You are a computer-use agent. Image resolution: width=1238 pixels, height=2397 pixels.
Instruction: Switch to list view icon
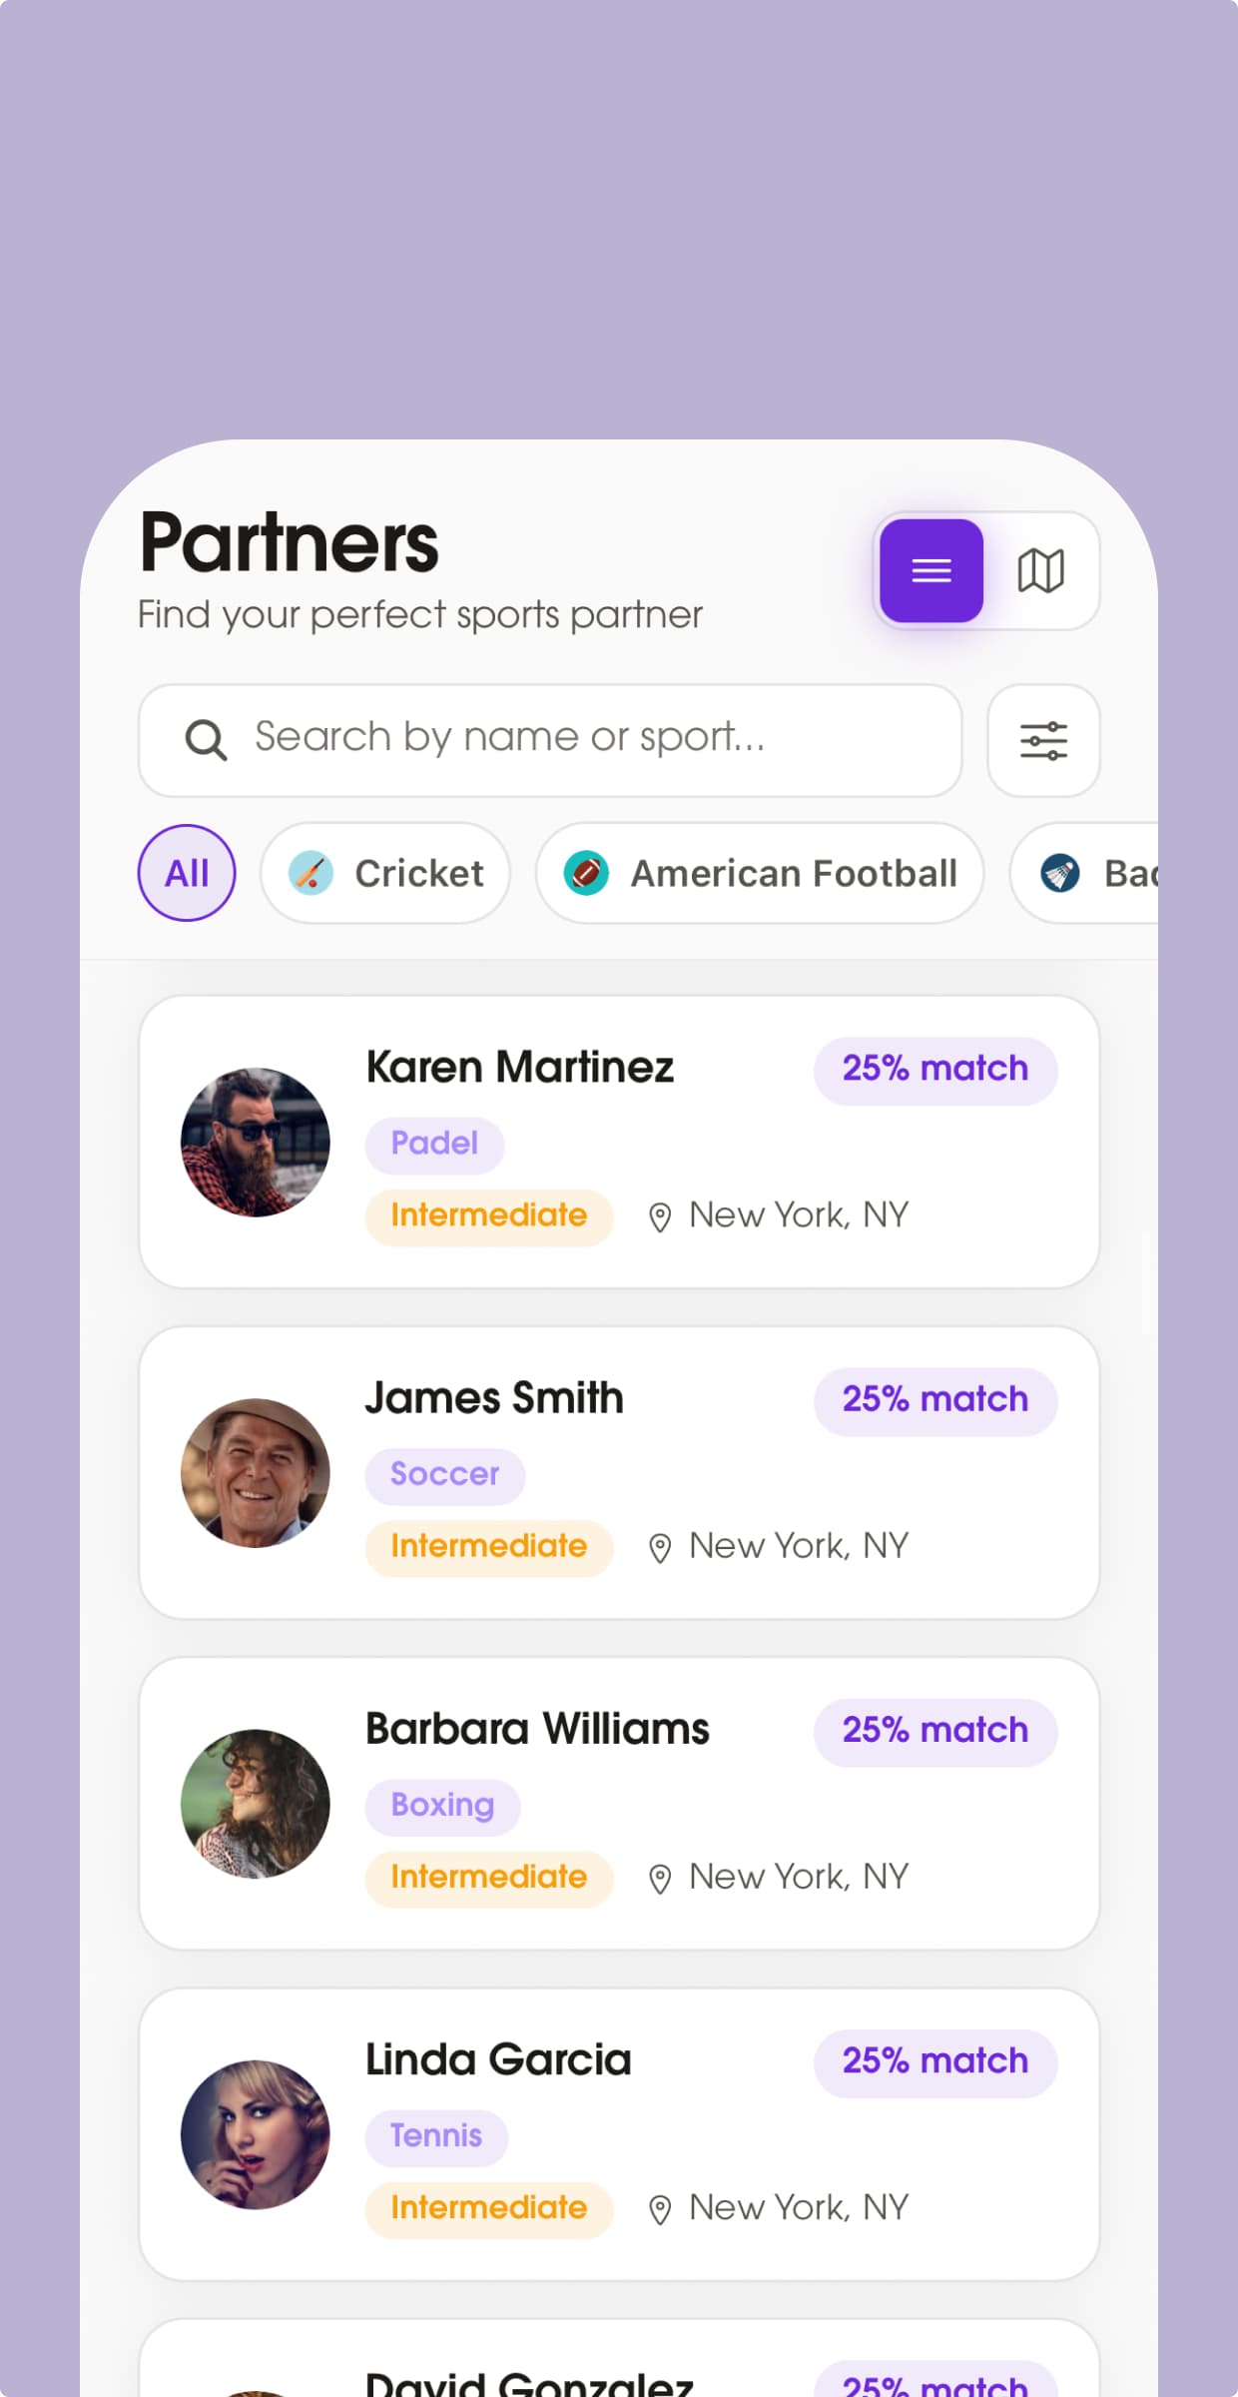point(931,570)
